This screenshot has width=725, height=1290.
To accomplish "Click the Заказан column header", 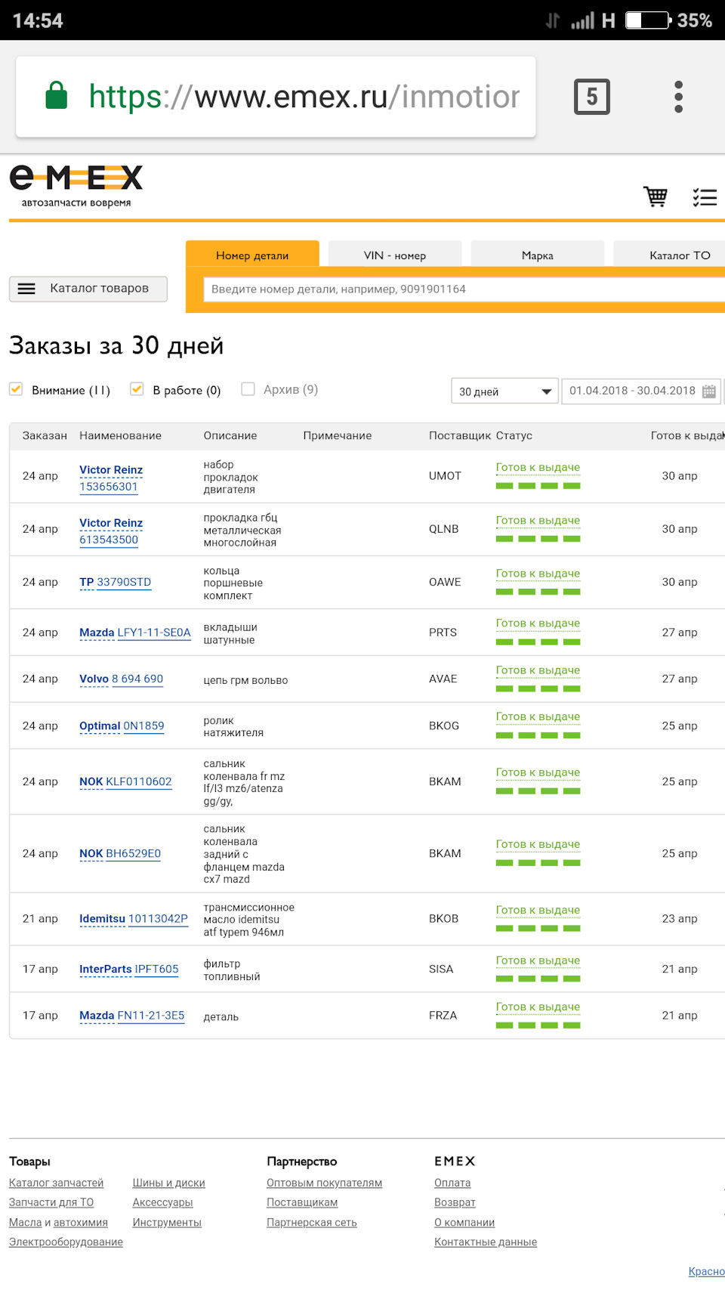I will pos(45,435).
